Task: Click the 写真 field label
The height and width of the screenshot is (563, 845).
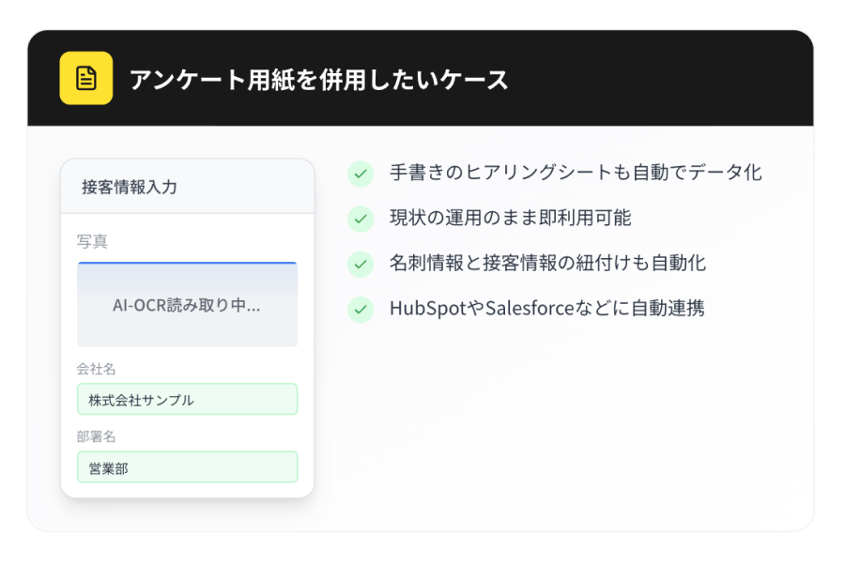Action: tap(92, 241)
